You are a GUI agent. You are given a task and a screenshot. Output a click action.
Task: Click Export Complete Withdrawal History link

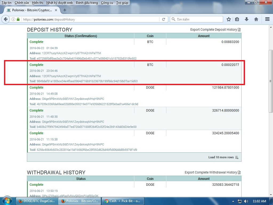(x=211, y=172)
